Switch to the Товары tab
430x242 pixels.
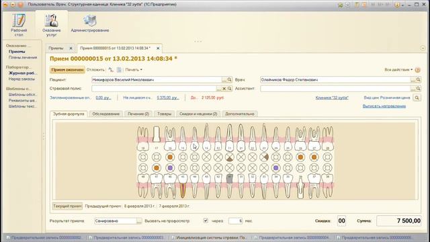pyautogui.click(x=164, y=114)
